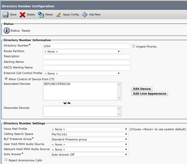Click Associated Devices scrollbar up arrow
Screen dimensions: 187x164
tap(119, 84)
